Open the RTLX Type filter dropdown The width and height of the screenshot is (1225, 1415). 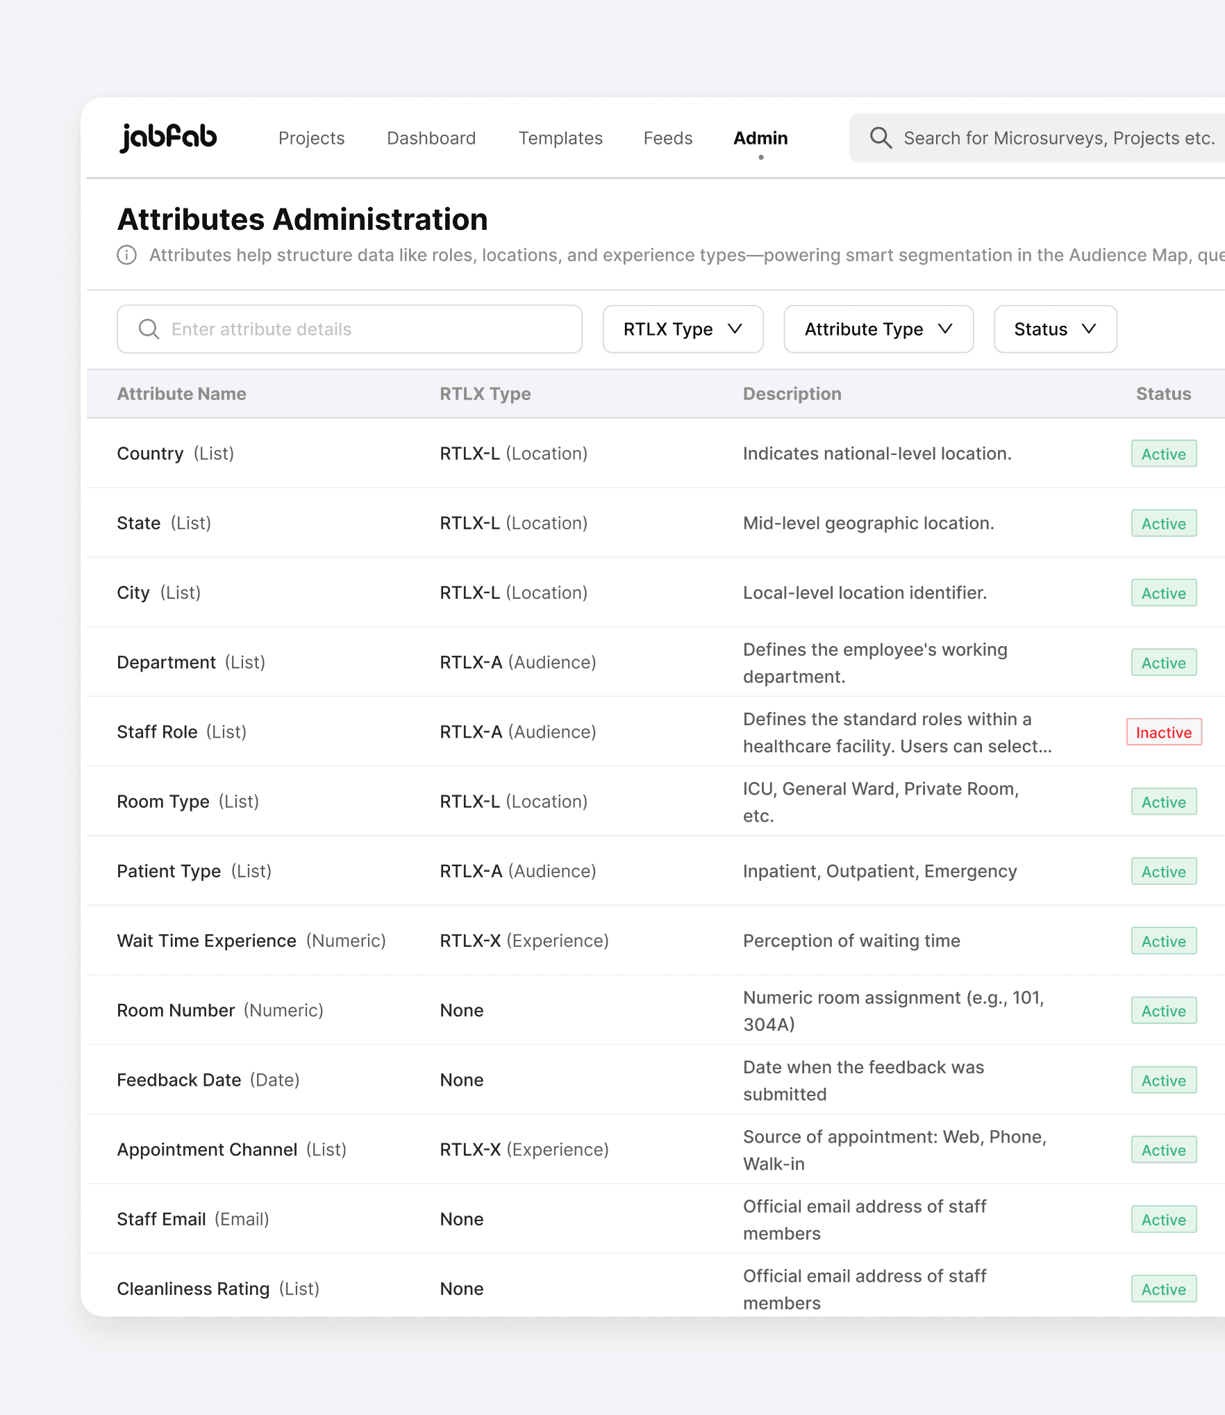point(683,329)
